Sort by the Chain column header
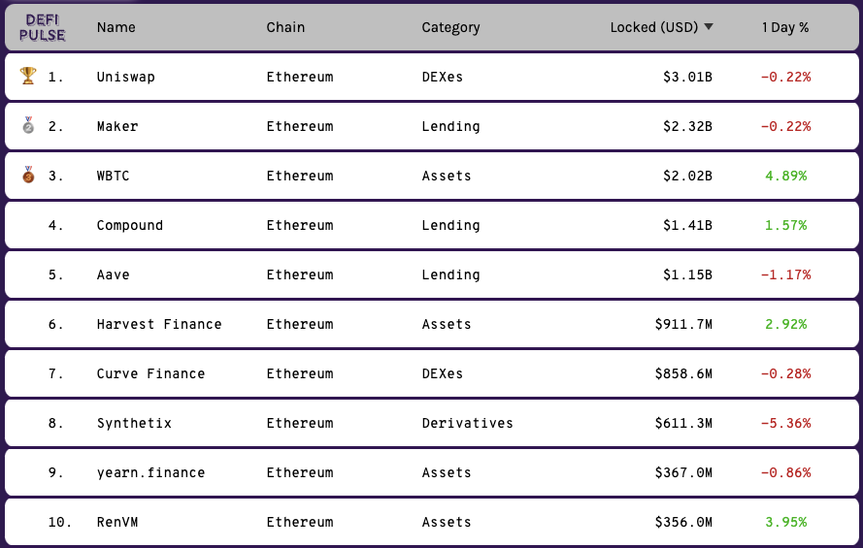863x548 pixels. pos(285,27)
